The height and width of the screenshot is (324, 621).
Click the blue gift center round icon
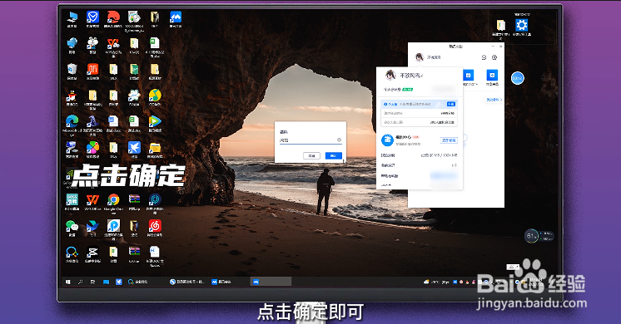(x=387, y=140)
